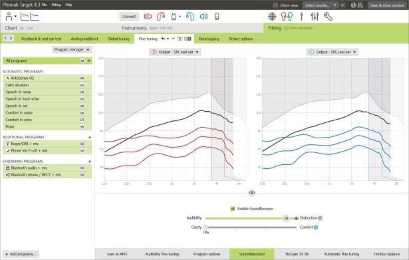The image size is (409, 260).
Task: Add a streaming program plus icon
Action: (90, 162)
